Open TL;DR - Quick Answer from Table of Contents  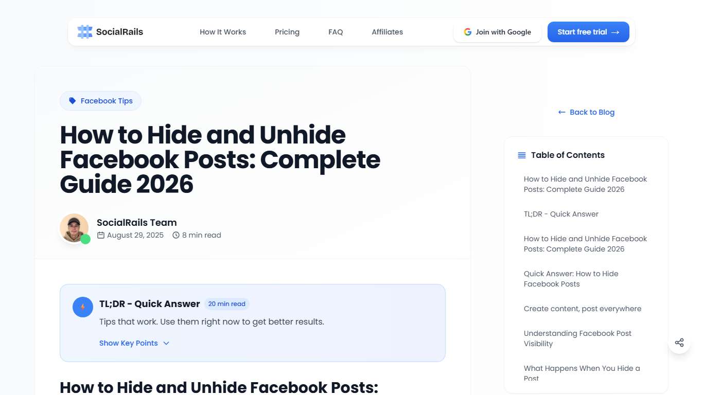[561, 213]
